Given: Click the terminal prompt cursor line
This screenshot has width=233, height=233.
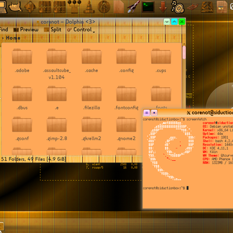Looking at the screenshot, I should tap(166, 188).
